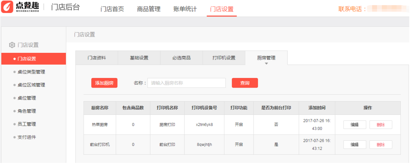
Task: Open the 门店首页 menu
Action: pyautogui.click(x=112, y=9)
